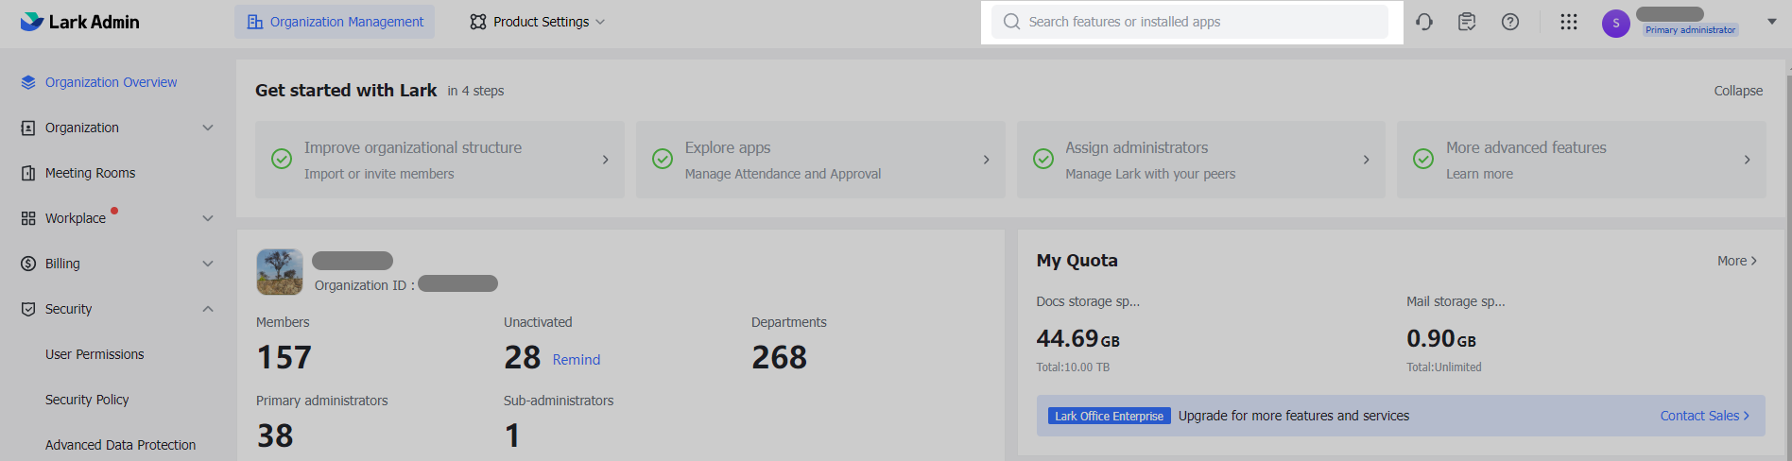Click the magnifier icon in search box
Screen dimensions: 1792x461
(x=1011, y=22)
